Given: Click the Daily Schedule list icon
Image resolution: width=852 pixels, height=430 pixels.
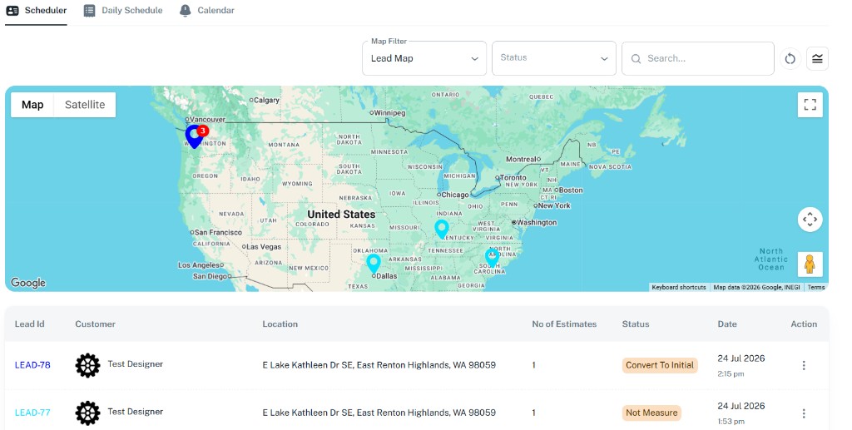Looking at the screenshot, I should coord(89,10).
